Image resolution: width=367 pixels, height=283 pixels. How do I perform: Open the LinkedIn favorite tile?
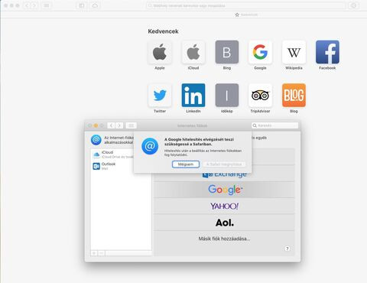193,96
